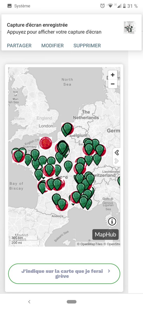Tap the image icon next to Système
This screenshot has height=310, width=143.
(10, 6)
